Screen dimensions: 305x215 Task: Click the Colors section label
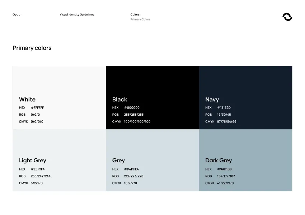[x=135, y=15]
